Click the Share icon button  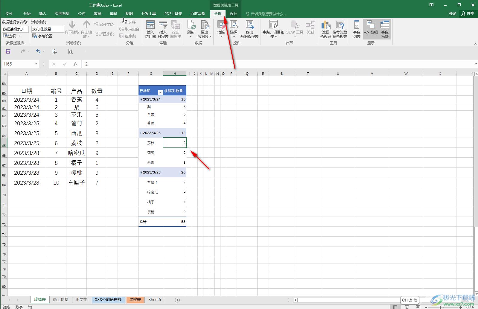click(x=468, y=13)
